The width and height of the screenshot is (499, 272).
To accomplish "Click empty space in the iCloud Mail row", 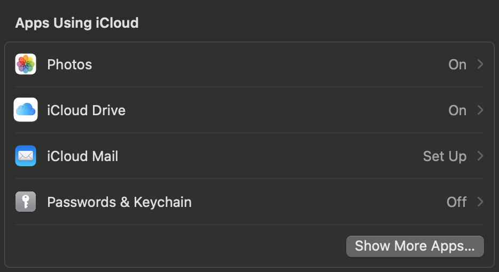I will tap(267, 156).
